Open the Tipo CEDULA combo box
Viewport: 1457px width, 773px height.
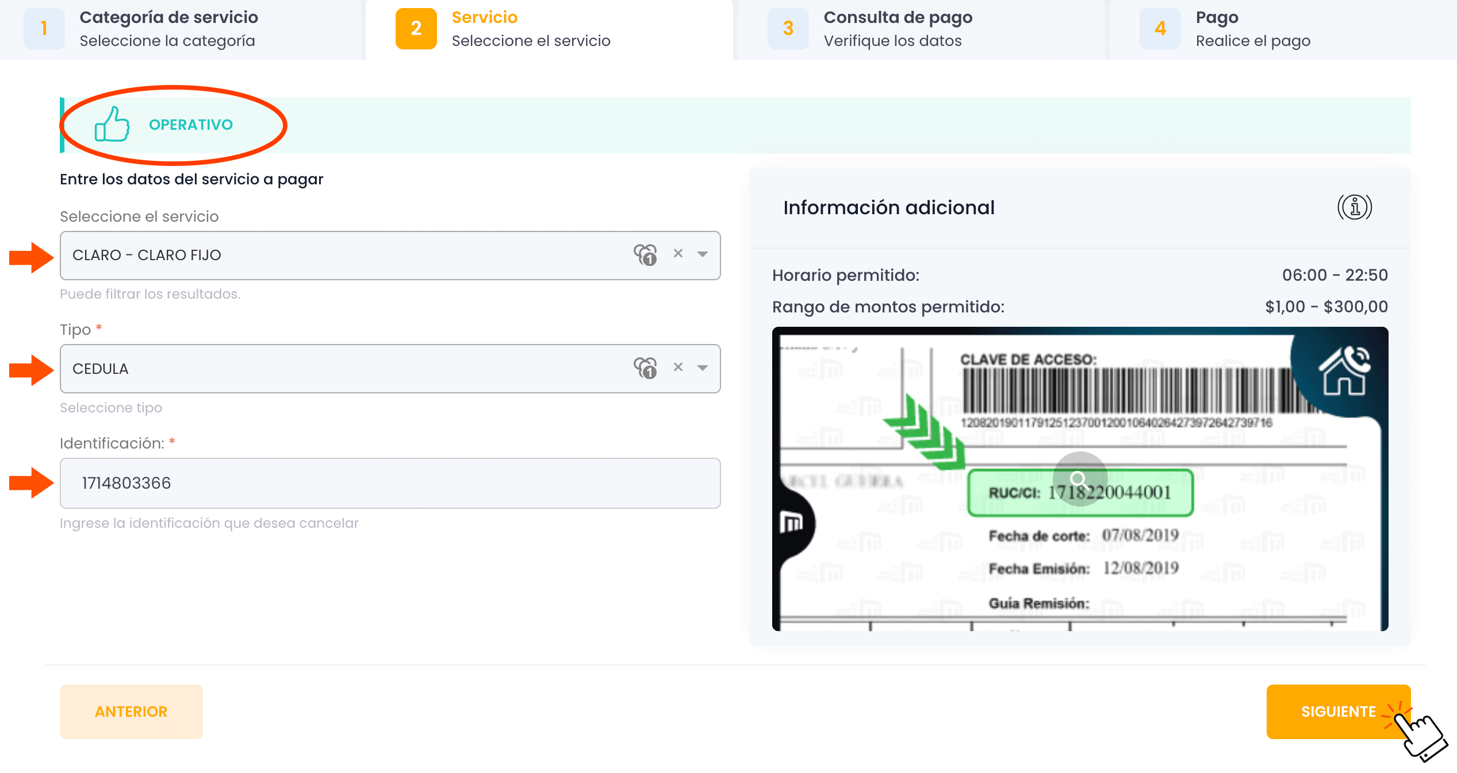[390, 369]
